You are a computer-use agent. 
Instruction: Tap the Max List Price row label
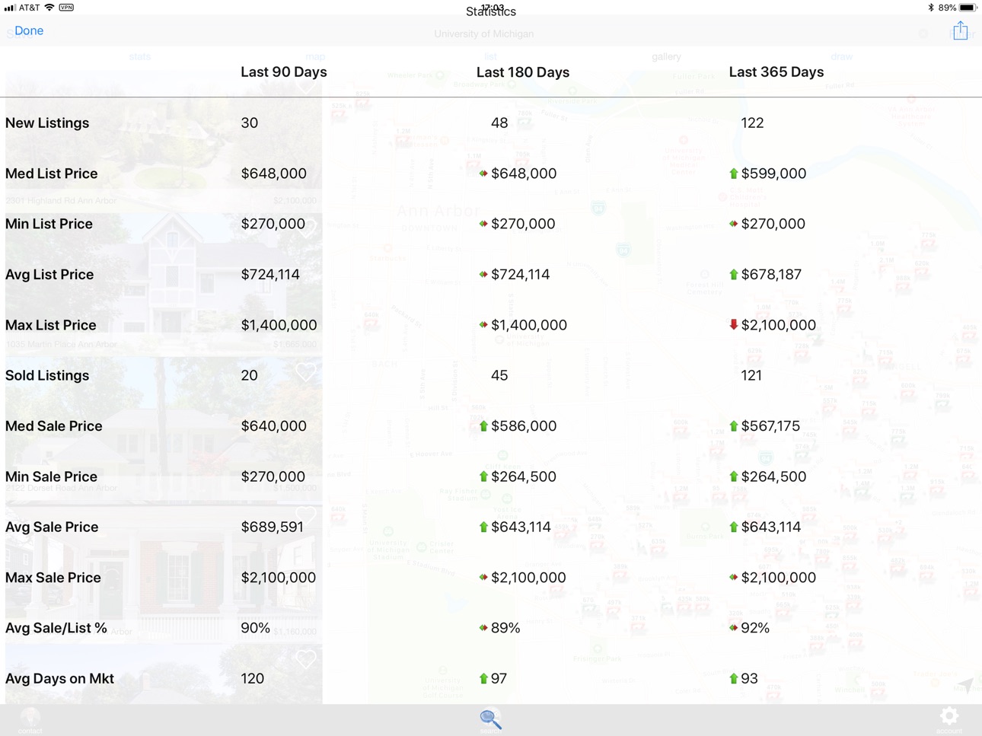[x=51, y=325]
